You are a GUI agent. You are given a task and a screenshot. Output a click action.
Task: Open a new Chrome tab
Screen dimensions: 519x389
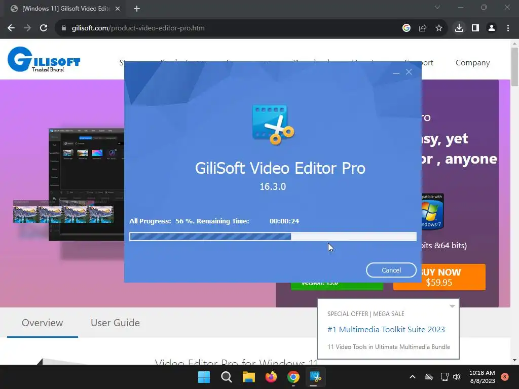[137, 9]
